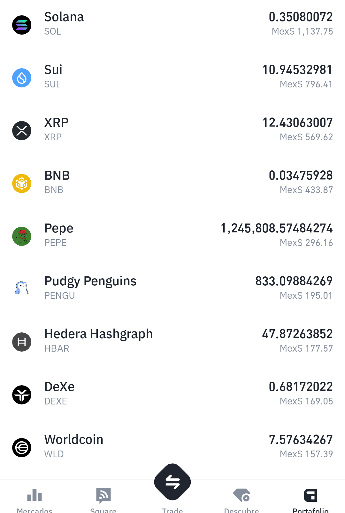Tap the Hedera Hashgraph H icon

(x=22, y=342)
